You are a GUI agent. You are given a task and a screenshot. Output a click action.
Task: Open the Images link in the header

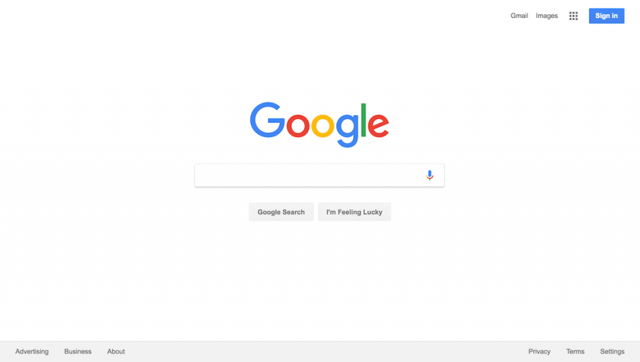546,16
